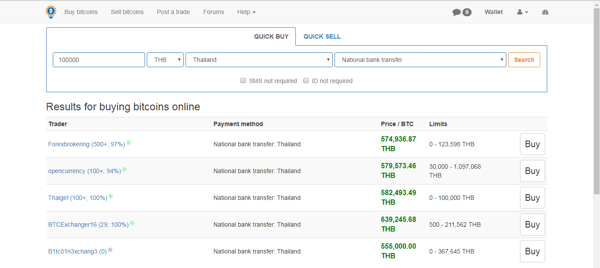Click the unread messages count badge
This screenshot has width=600, height=268.
tap(467, 12)
